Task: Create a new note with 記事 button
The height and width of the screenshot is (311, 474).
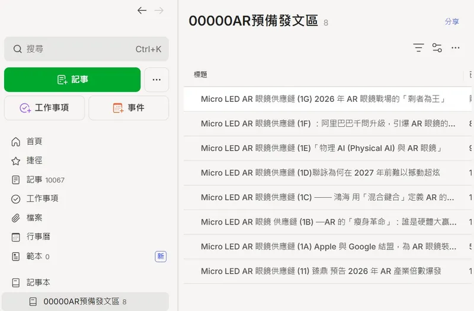Action: [x=72, y=79]
